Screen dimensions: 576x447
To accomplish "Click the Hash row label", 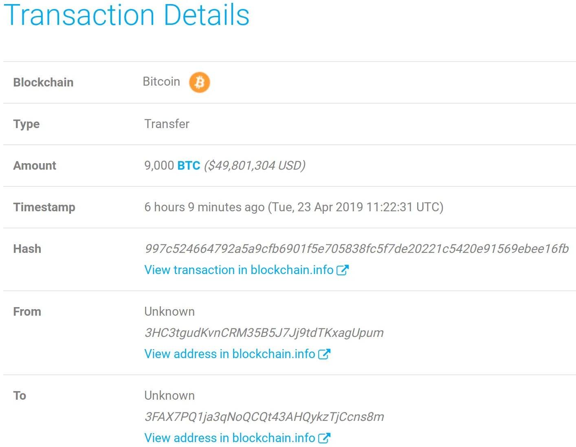I will (x=27, y=249).
